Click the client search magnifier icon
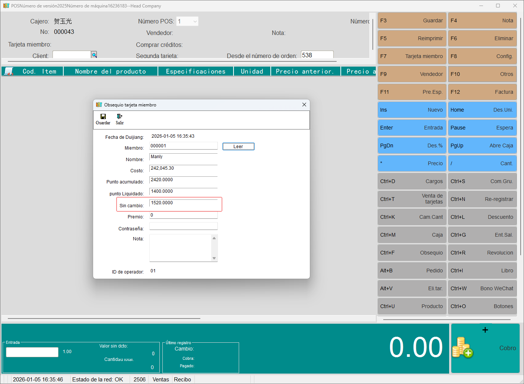Image resolution: width=524 pixels, height=384 pixels. pyautogui.click(x=94, y=55)
